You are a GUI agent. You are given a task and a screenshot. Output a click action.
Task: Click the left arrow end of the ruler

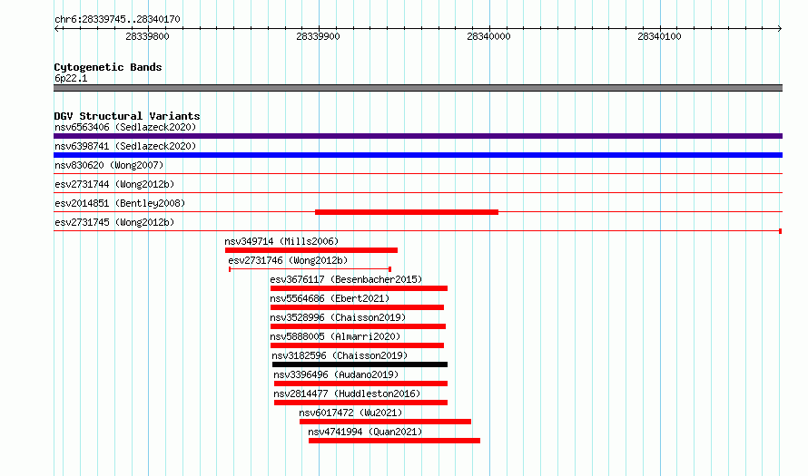coord(56,28)
